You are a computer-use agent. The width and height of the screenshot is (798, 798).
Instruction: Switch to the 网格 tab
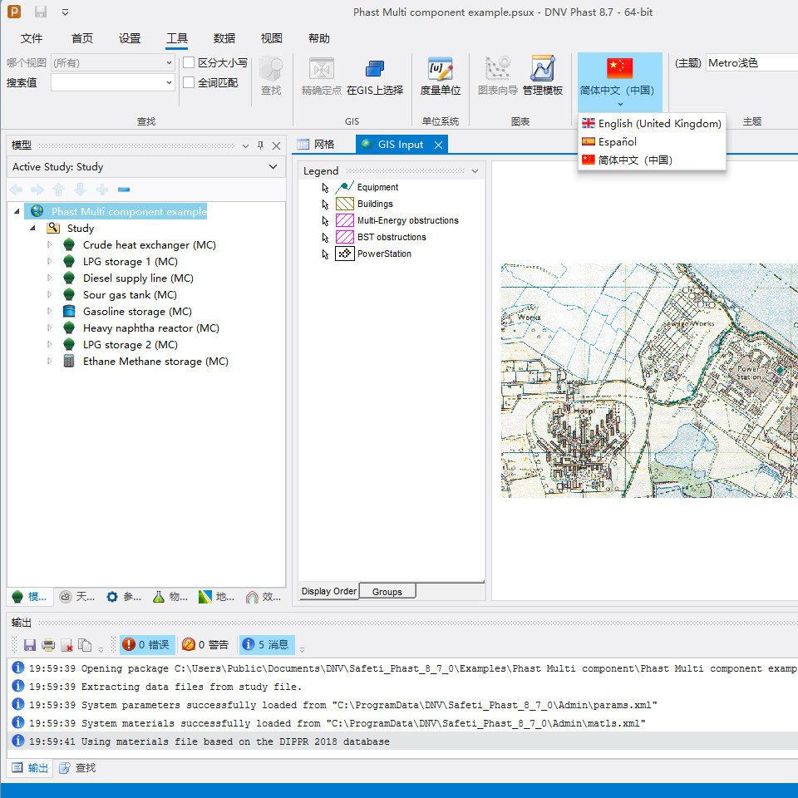[x=316, y=145]
